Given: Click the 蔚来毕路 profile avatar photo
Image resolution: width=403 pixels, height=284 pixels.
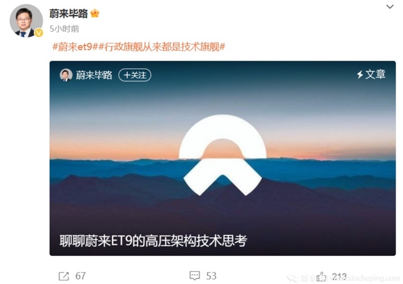Looking at the screenshot, I should pos(26,21).
